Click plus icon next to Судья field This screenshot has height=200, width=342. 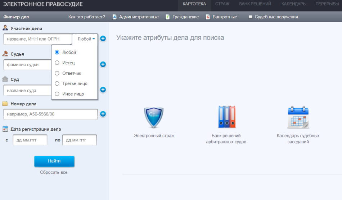(103, 64)
